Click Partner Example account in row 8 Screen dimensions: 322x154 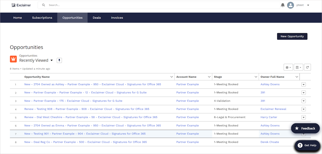[187, 142]
